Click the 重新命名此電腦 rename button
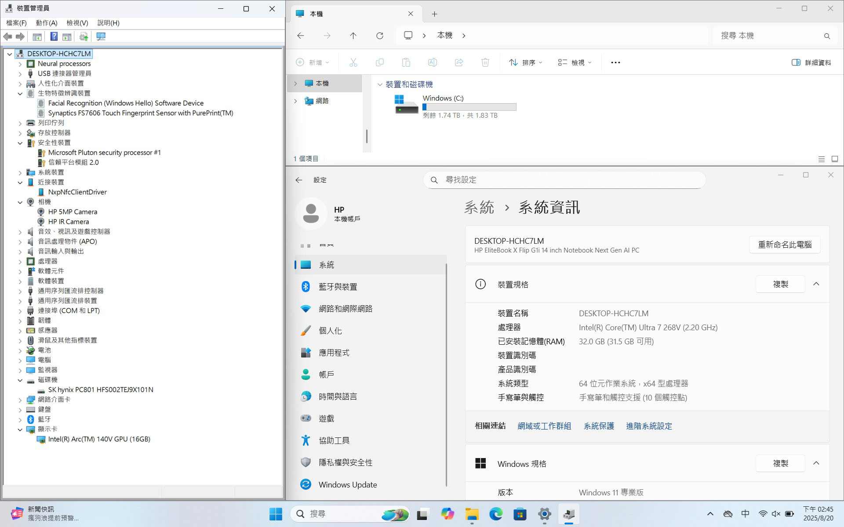Viewport: 844px width, 527px height. pos(784,245)
